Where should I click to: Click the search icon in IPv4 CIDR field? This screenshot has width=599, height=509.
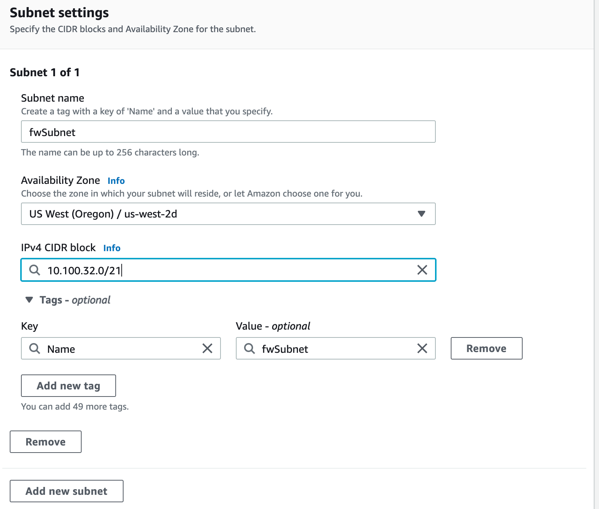coord(35,270)
